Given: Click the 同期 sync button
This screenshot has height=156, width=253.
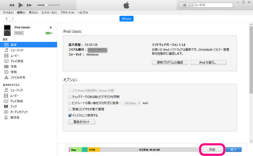Looking at the screenshot, I should [x=212, y=150].
